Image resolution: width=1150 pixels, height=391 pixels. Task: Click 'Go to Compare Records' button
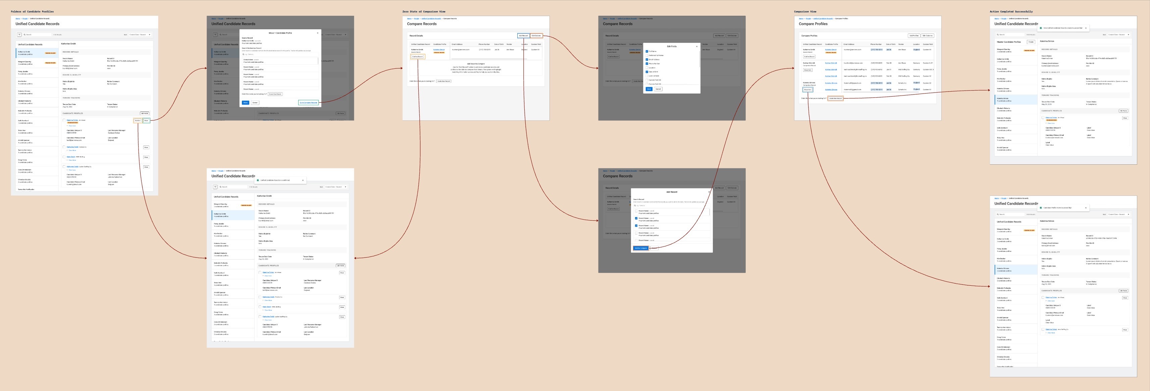tap(308, 103)
